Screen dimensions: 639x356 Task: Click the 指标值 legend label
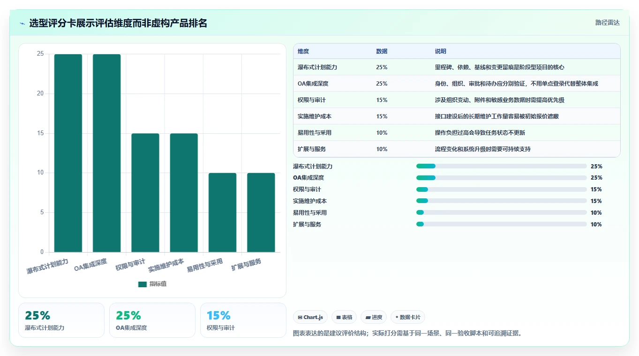point(158,284)
